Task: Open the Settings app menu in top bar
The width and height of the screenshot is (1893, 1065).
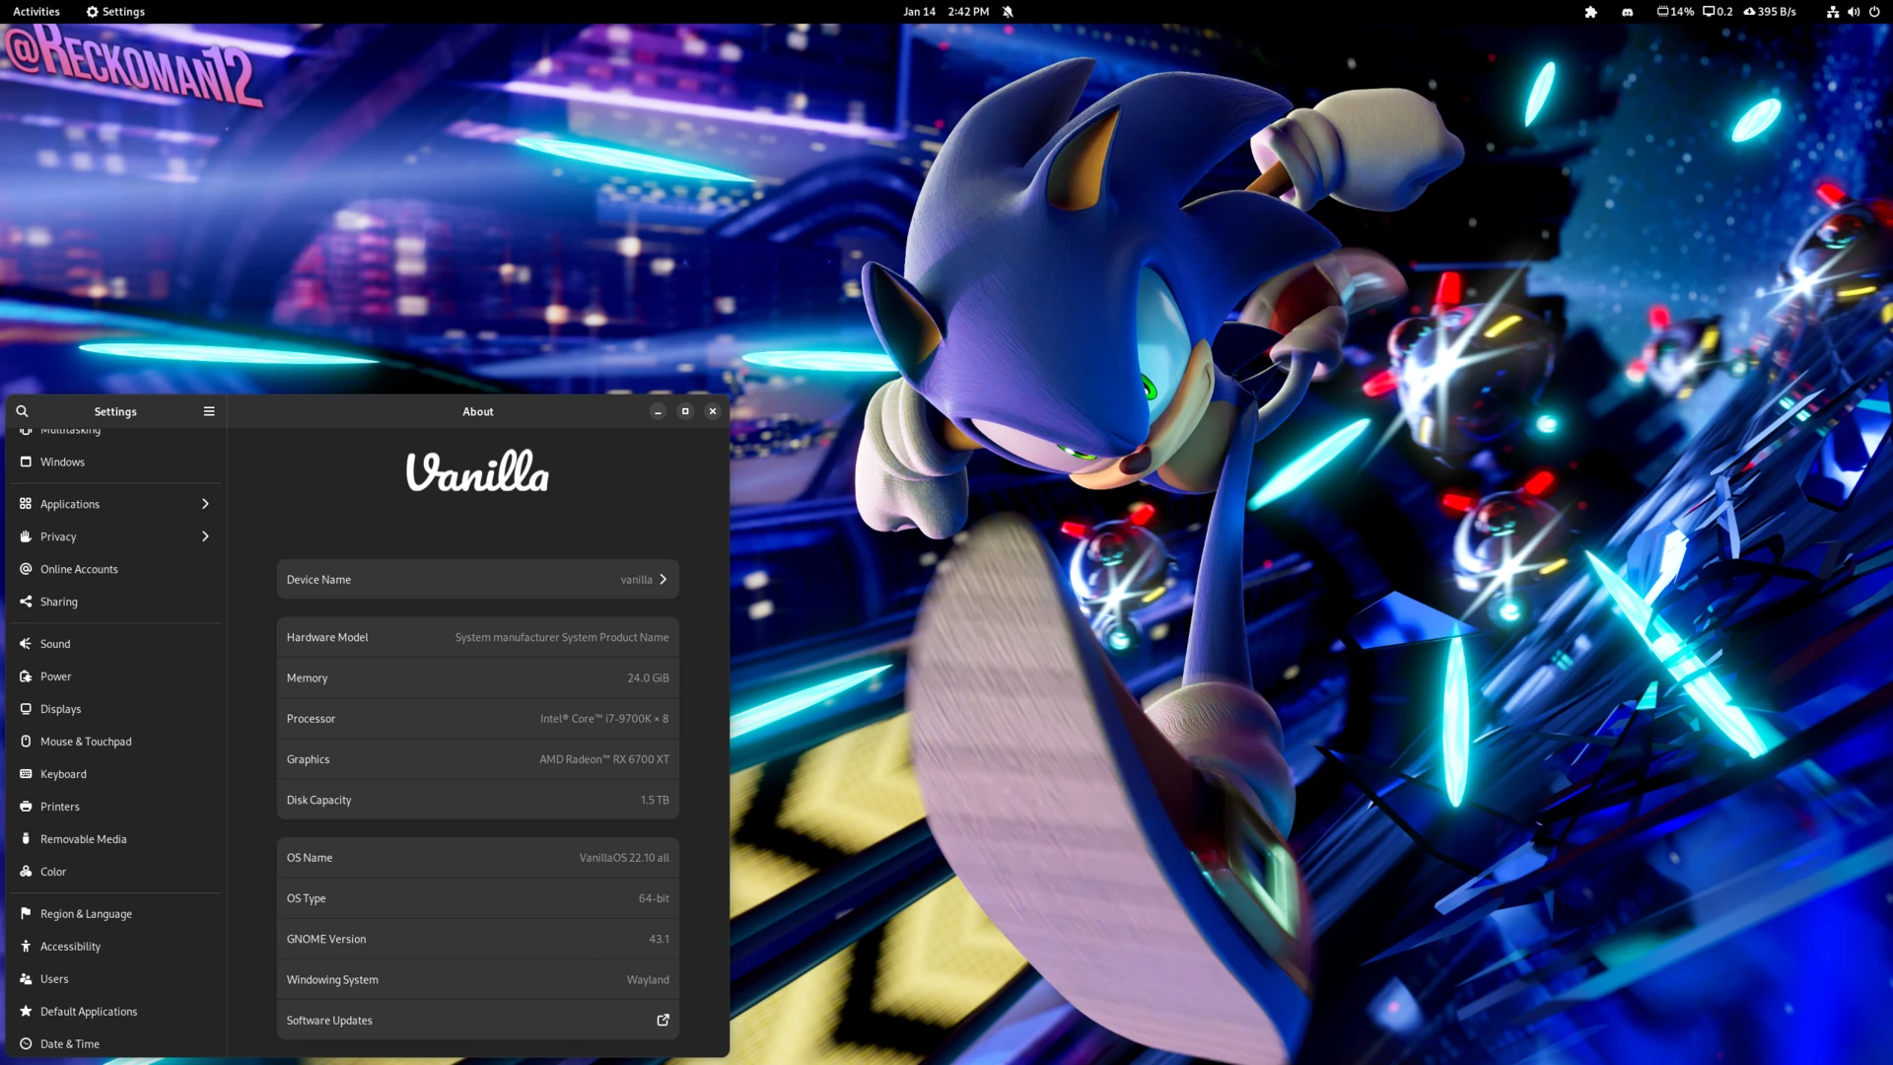Action: coord(115,12)
